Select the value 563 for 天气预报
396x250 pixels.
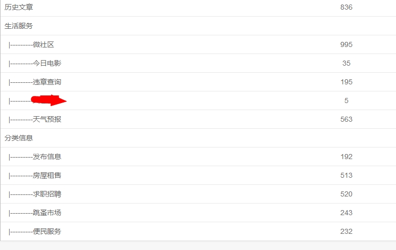click(346, 119)
